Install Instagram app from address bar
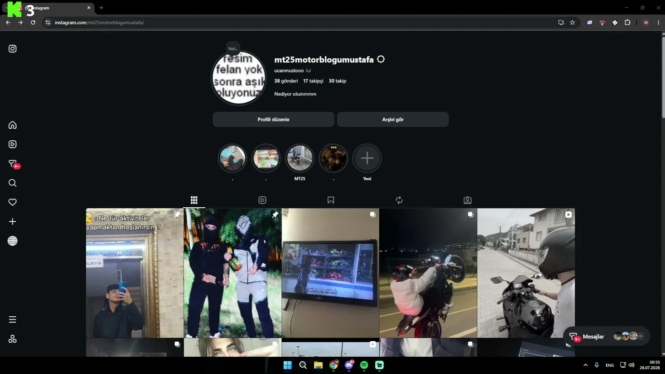Screen dimensions: 665x374 click(x=561, y=22)
